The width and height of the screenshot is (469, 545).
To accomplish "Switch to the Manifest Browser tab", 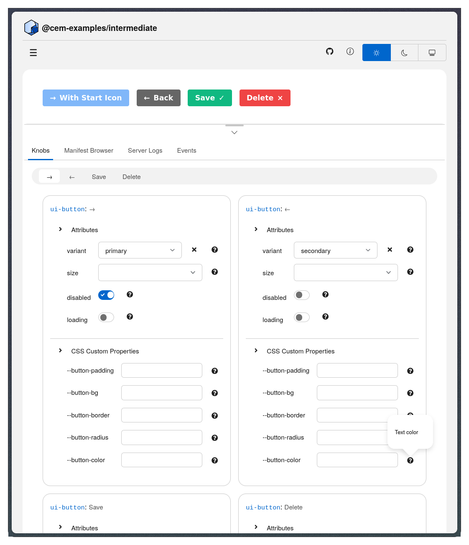I will click(88, 151).
